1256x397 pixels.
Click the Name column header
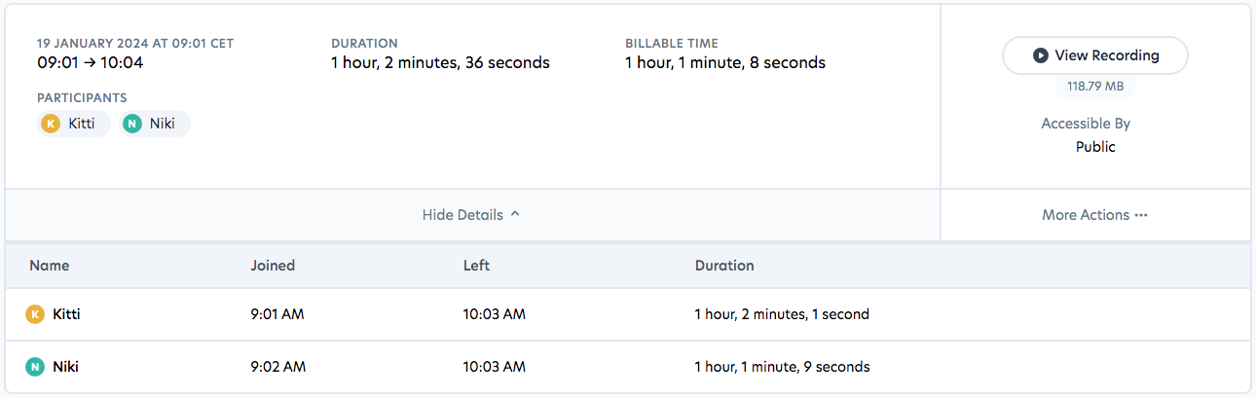49,265
